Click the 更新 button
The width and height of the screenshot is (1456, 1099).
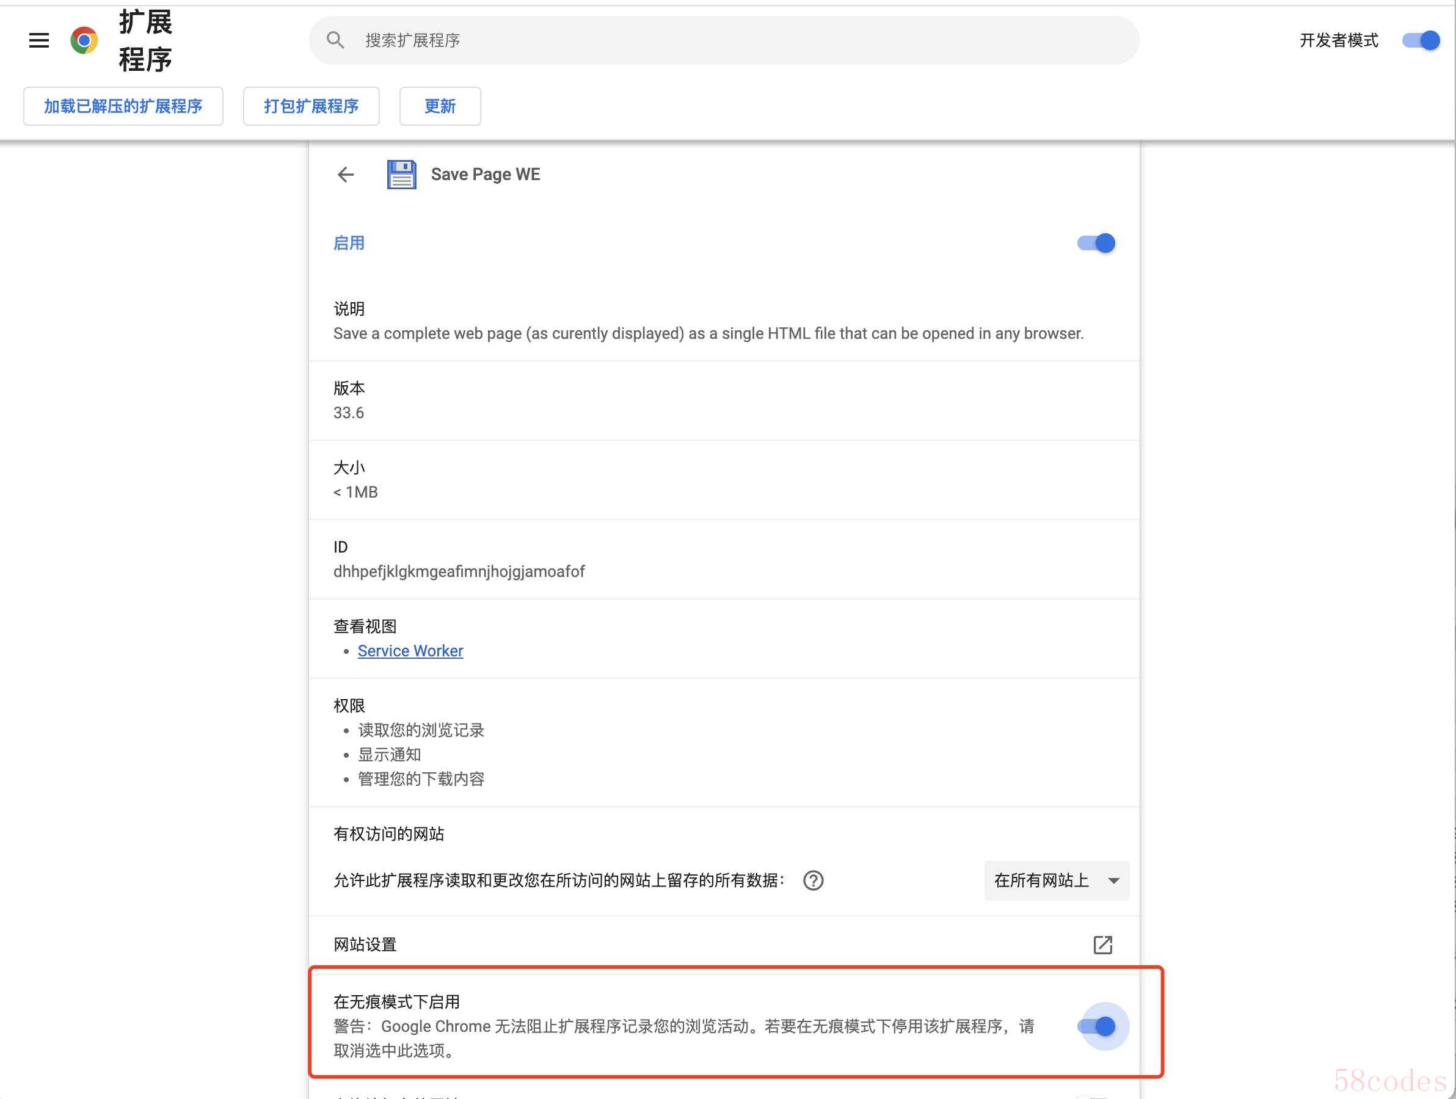pos(440,106)
